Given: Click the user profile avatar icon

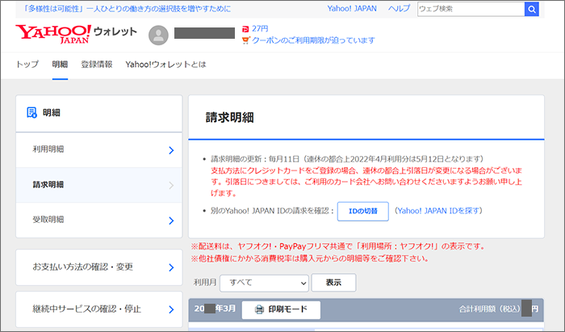Looking at the screenshot, I should [160, 36].
